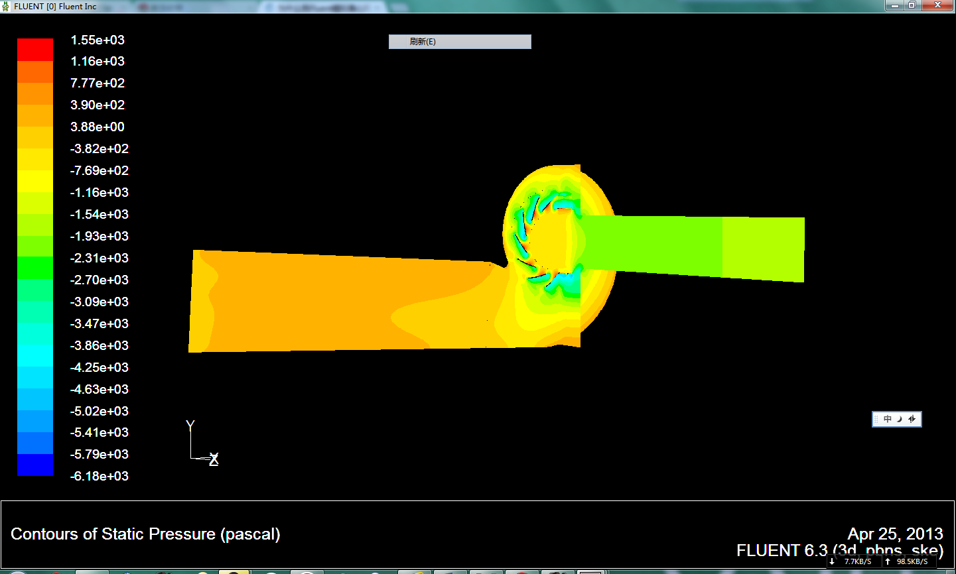956x574 pixels.
Task: Click the center of the impeller contour
Action: (x=549, y=242)
